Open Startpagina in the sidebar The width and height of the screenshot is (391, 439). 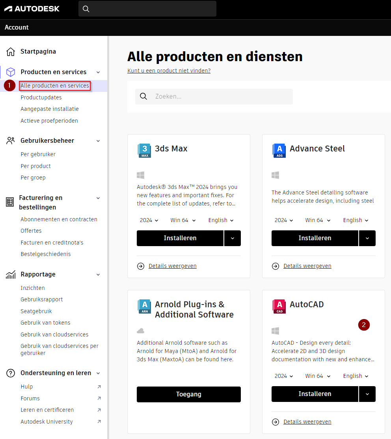click(38, 52)
